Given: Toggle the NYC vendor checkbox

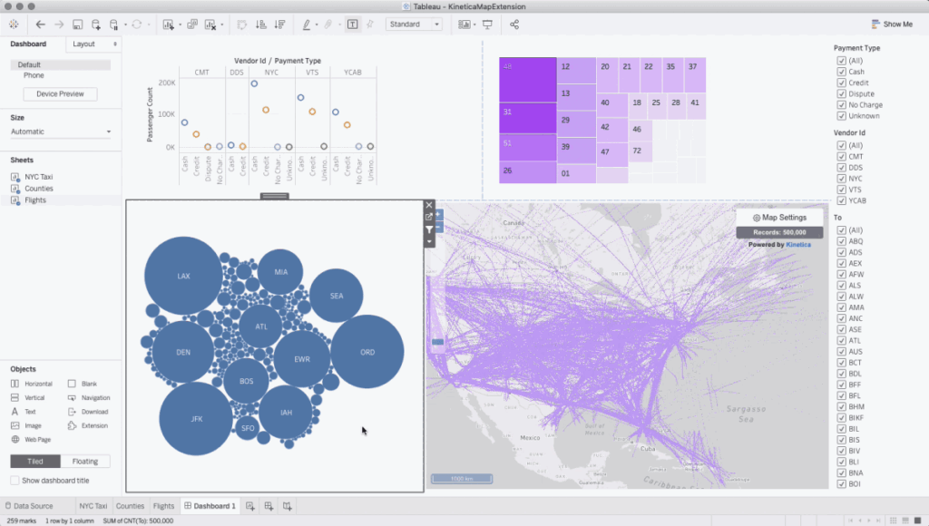Looking at the screenshot, I should point(841,179).
